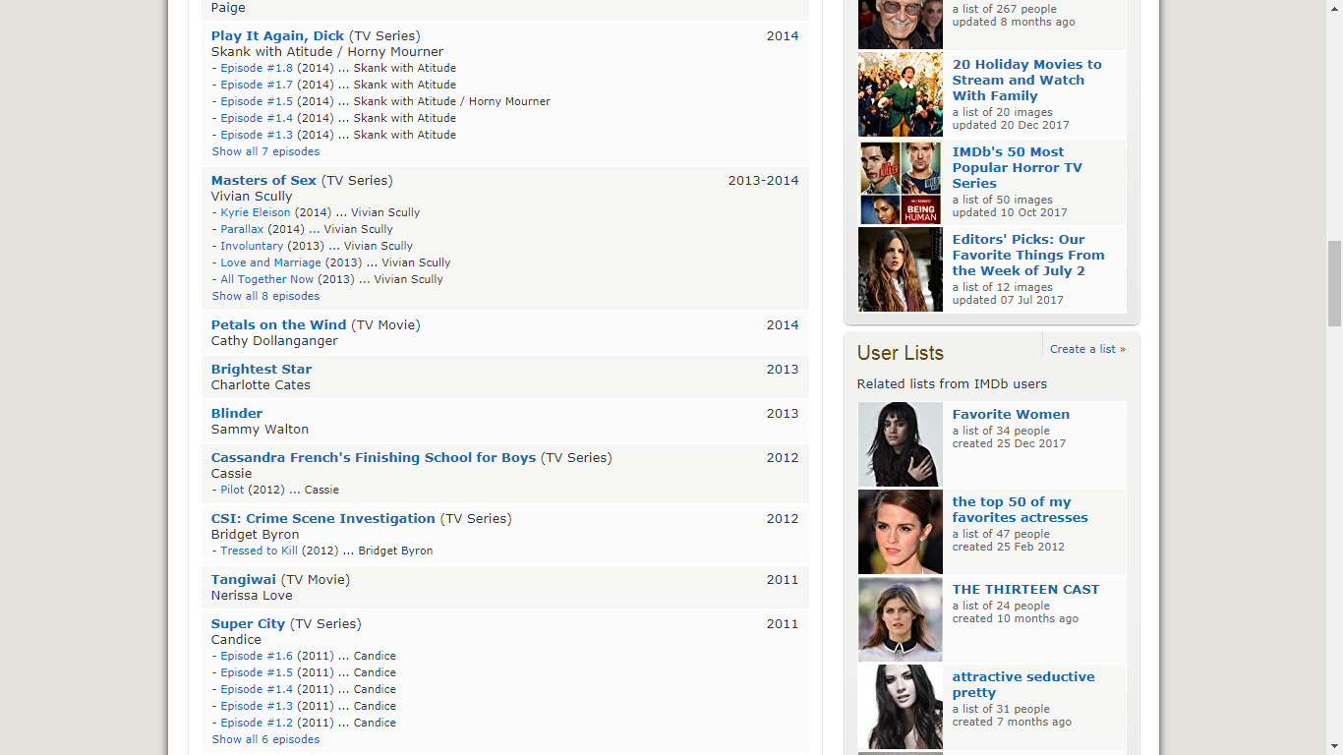This screenshot has height=755, width=1343.
Task: Expand Show all 7 episodes
Action: pos(265,152)
